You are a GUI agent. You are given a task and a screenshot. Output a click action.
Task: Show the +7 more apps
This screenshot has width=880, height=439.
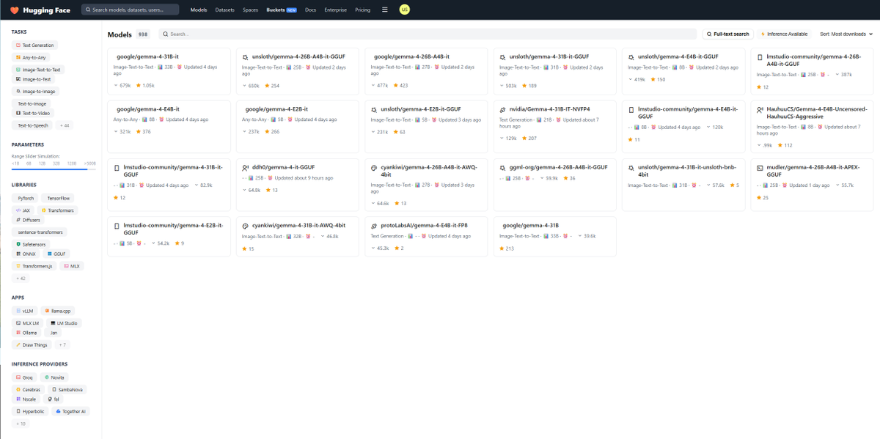pos(62,344)
